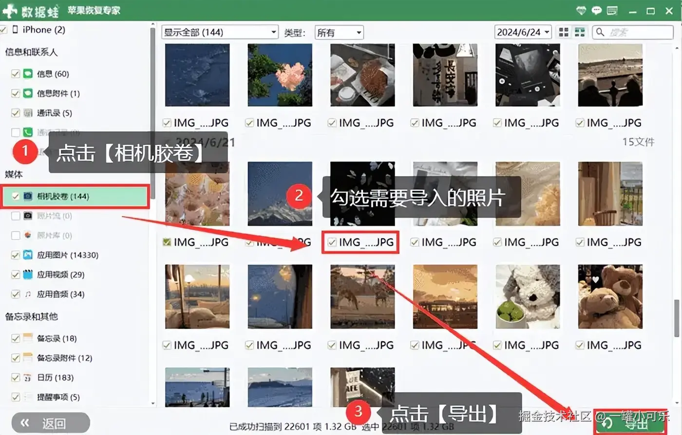Screen dimensions: 682x435
Task: Toggle the 信息 (60) checkbox
Action: (x=15, y=74)
